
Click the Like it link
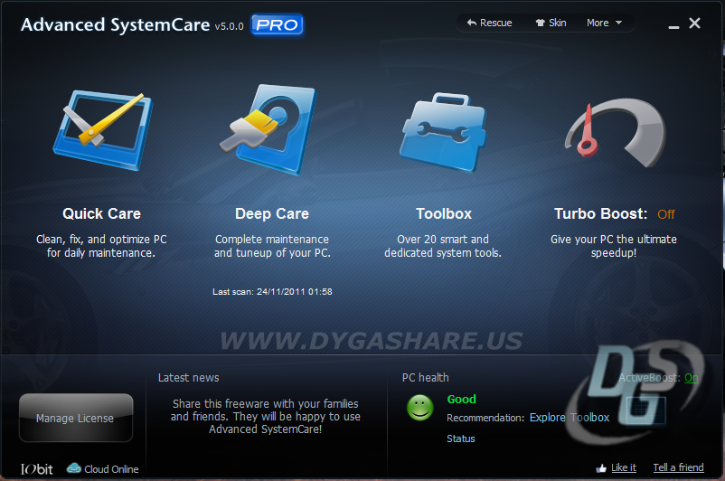(x=623, y=467)
